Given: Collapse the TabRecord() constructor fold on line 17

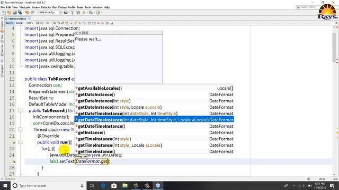Looking at the screenshot, I should (20, 110).
